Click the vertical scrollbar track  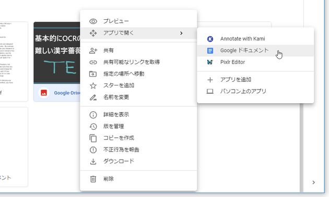tap(301, 147)
